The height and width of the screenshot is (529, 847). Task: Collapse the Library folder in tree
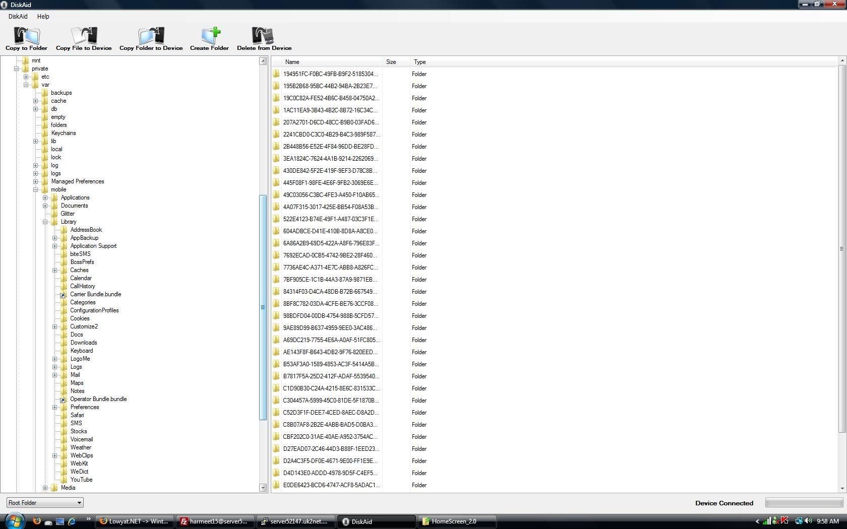pos(45,222)
